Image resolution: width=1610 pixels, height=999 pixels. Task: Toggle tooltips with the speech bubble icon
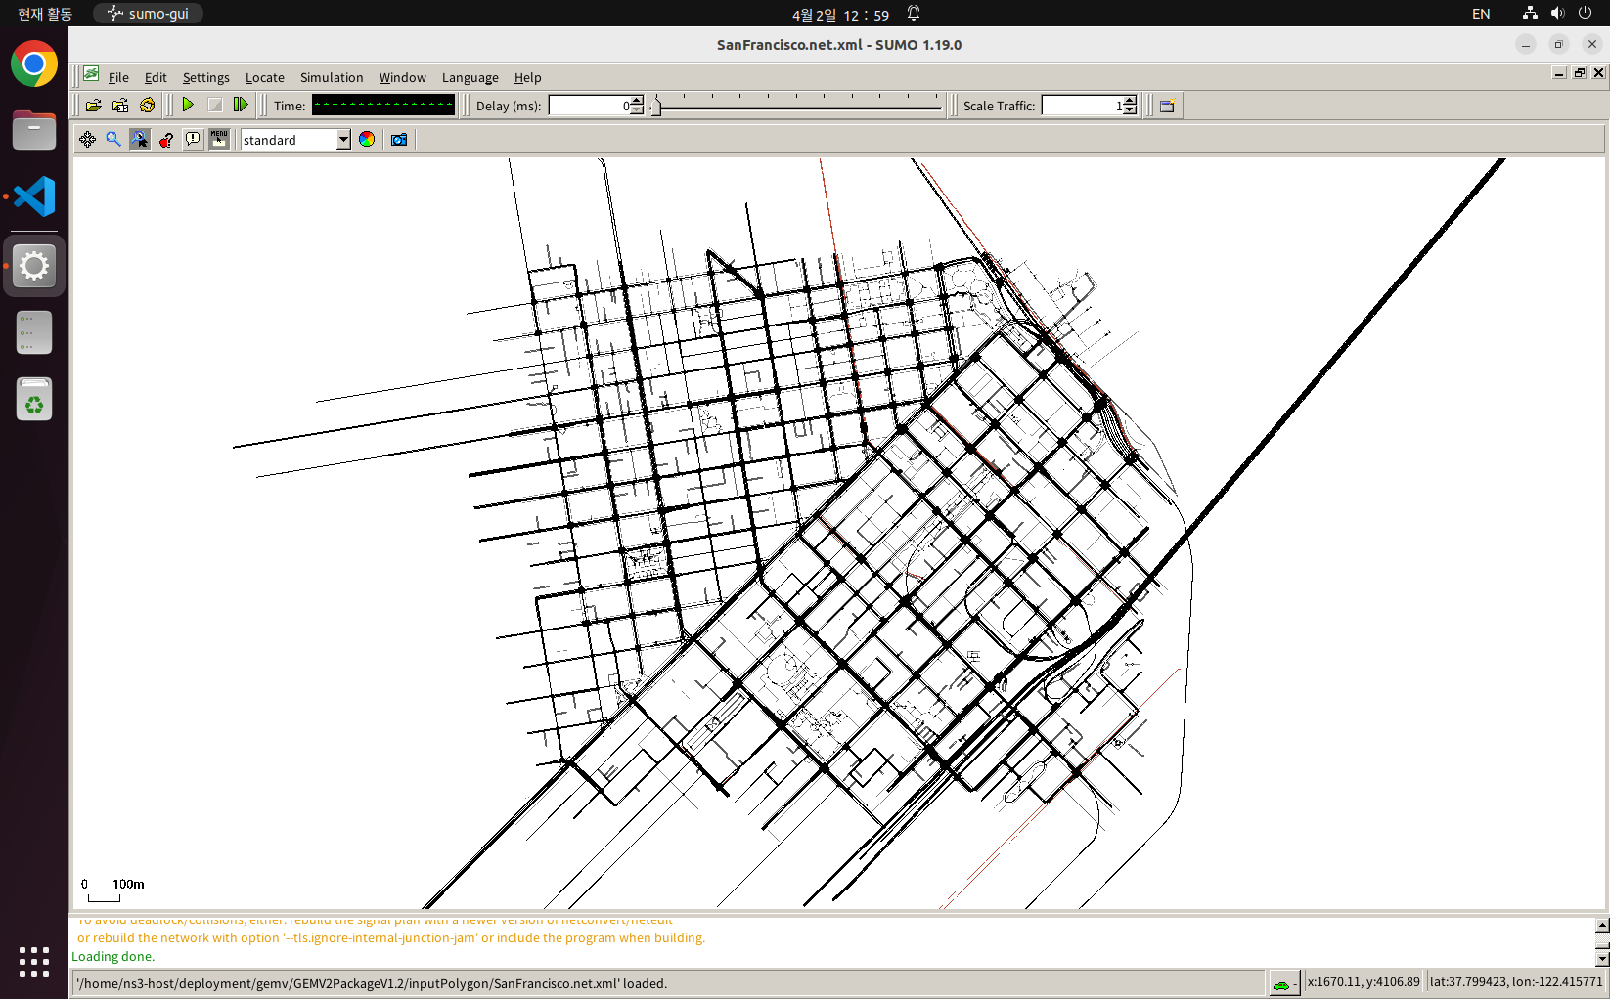click(193, 140)
